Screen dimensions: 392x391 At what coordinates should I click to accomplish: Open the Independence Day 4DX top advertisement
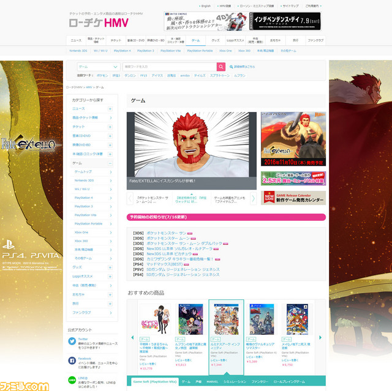243,21
